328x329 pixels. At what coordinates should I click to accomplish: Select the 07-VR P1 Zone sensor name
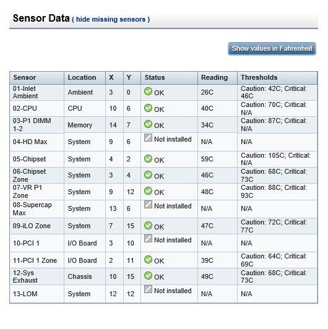pyautogui.click(x=27, y=192)
